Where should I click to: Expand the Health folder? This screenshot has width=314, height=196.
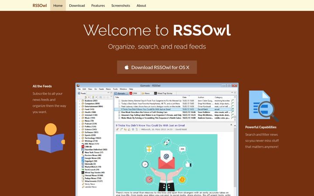(x=79, y=112)
